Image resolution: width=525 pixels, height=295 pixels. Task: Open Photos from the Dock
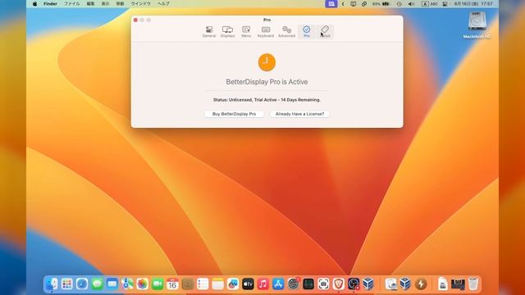[142, 284]
